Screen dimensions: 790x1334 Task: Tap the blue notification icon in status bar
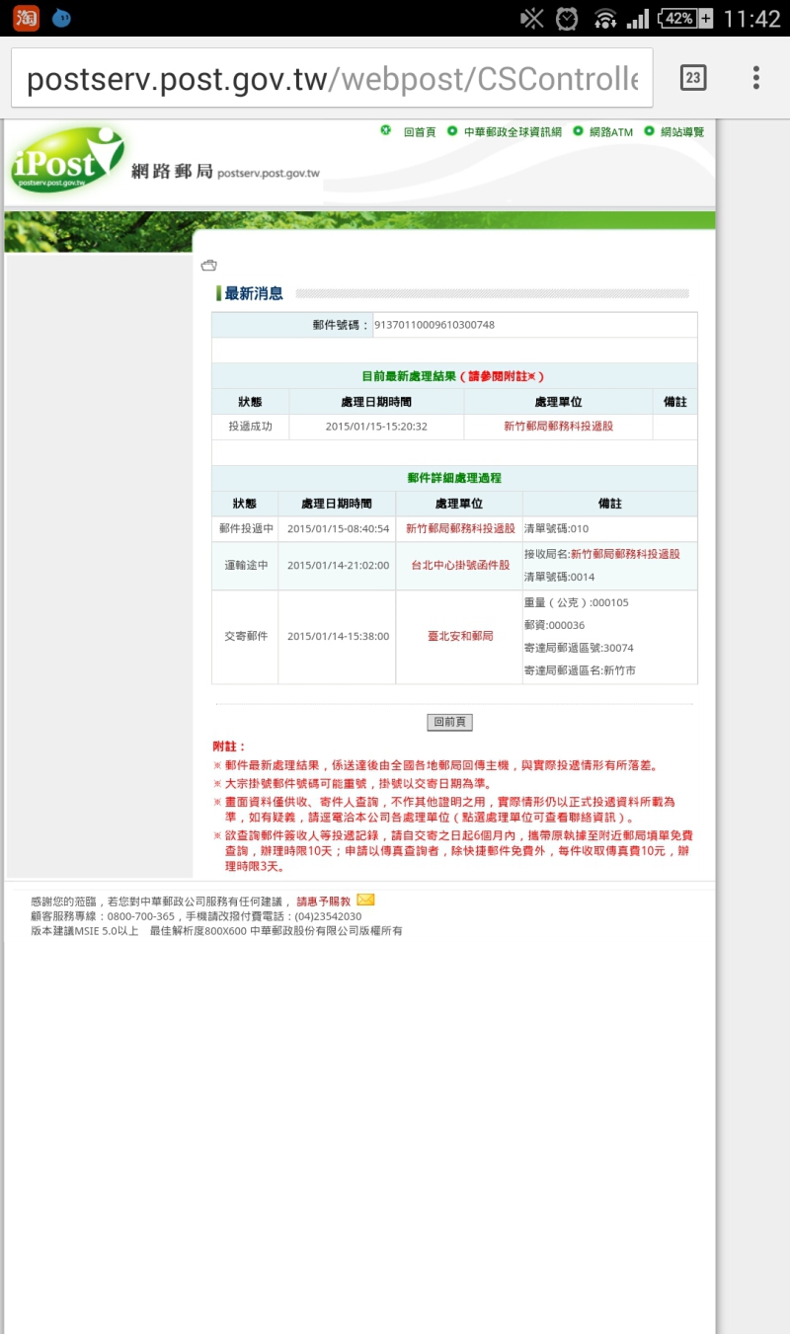coord(61,18)
